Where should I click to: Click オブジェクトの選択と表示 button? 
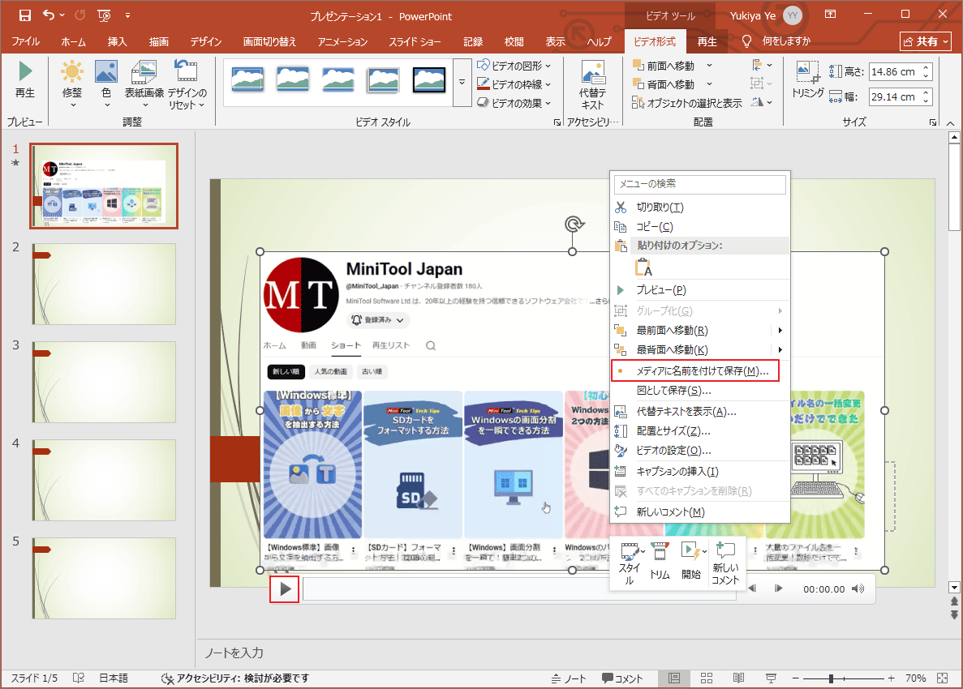(687, 103)
